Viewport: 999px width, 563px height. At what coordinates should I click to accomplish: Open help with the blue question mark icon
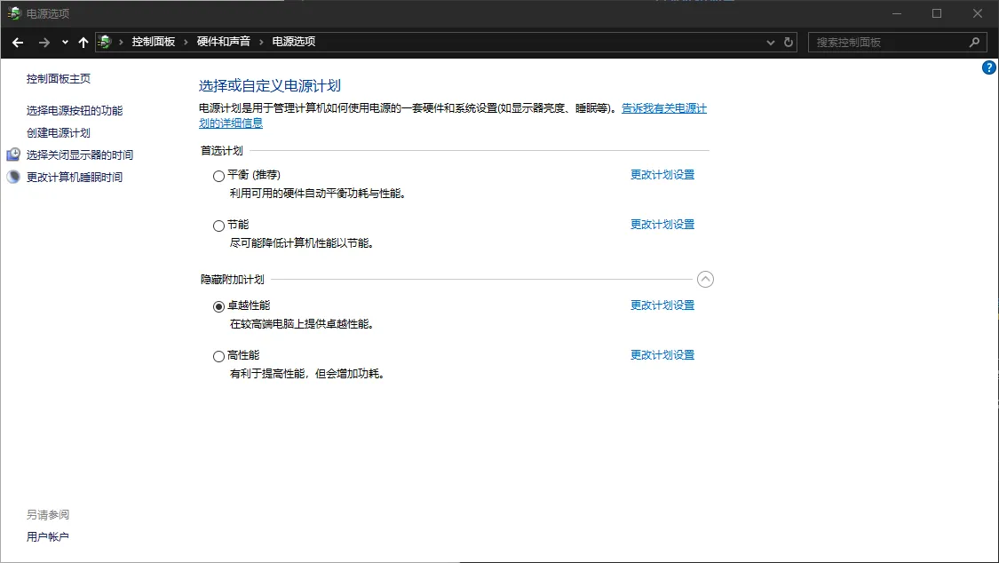[x=989, y=67]
